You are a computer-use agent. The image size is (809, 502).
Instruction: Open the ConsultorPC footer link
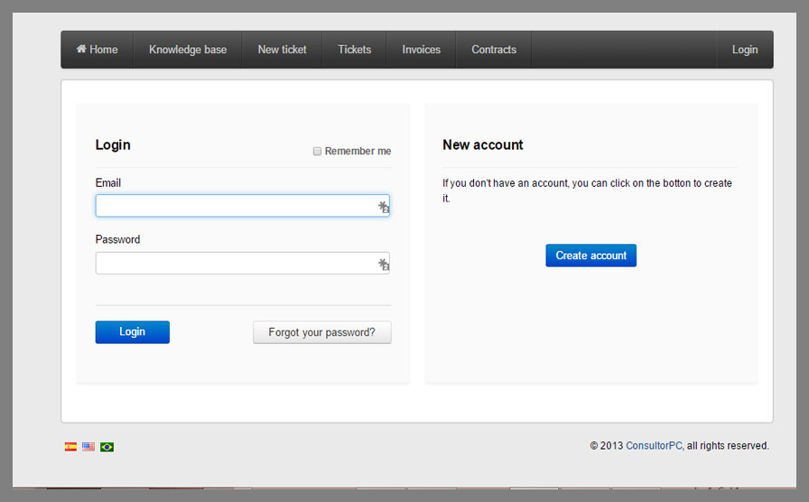[654, 446]
